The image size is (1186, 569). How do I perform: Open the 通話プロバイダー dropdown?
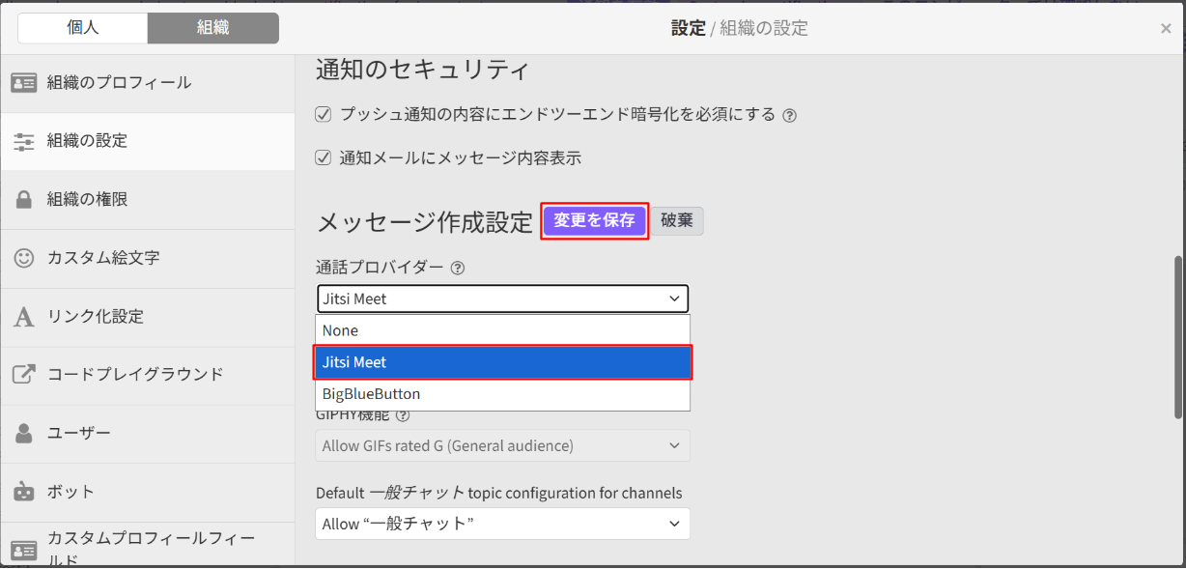(501, 299)
